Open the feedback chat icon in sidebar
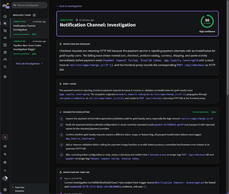 pyautogui.click(x=5, y=146)
